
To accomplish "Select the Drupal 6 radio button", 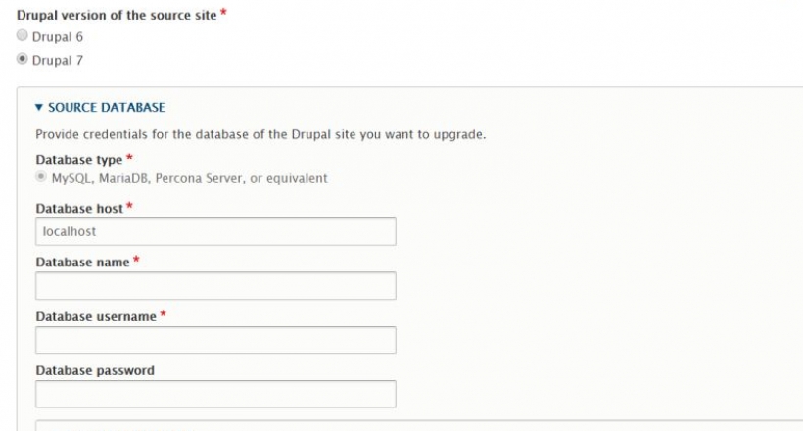I will coord(23,37).
